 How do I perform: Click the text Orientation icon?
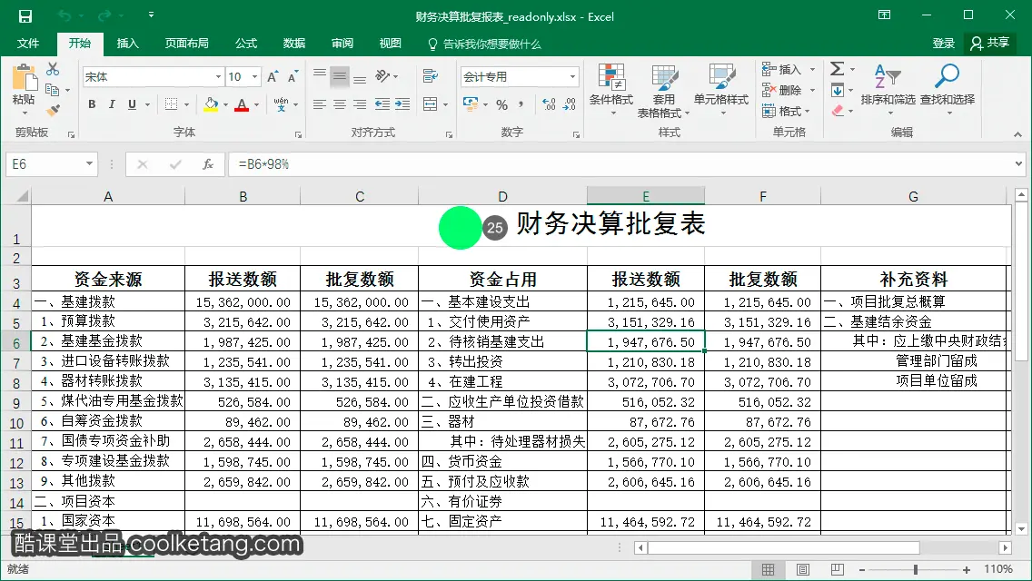[x=383, y=76]
